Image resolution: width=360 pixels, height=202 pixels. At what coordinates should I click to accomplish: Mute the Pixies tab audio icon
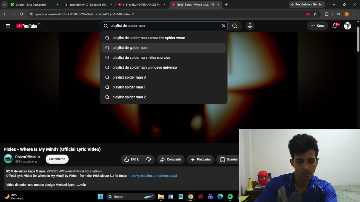pos(213,5)
